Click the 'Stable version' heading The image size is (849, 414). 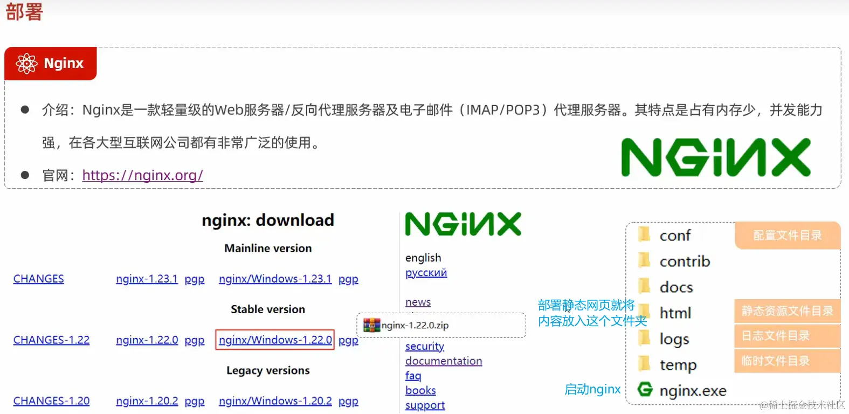(268, 309)
